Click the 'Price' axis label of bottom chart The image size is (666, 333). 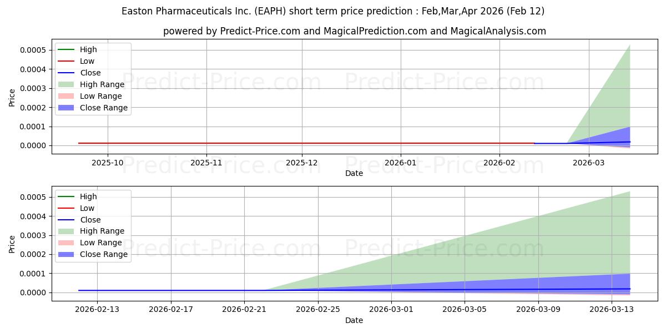[12, 244]
